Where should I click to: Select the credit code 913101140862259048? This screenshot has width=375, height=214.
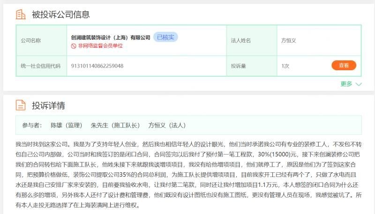pyautogui.click(x=97, y=66)
